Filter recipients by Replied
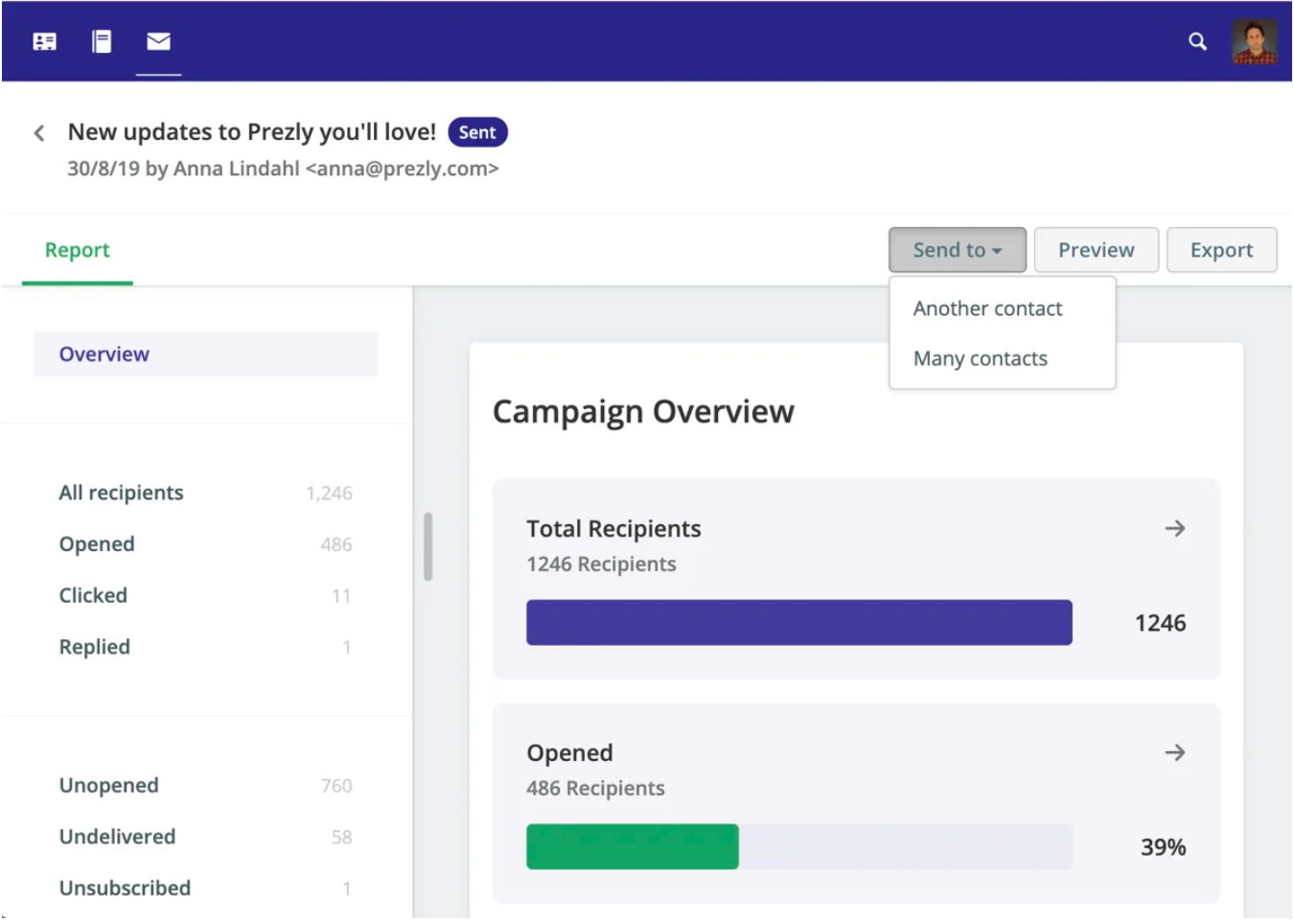This screenshot has width=1294, height=920. (94, 647)
